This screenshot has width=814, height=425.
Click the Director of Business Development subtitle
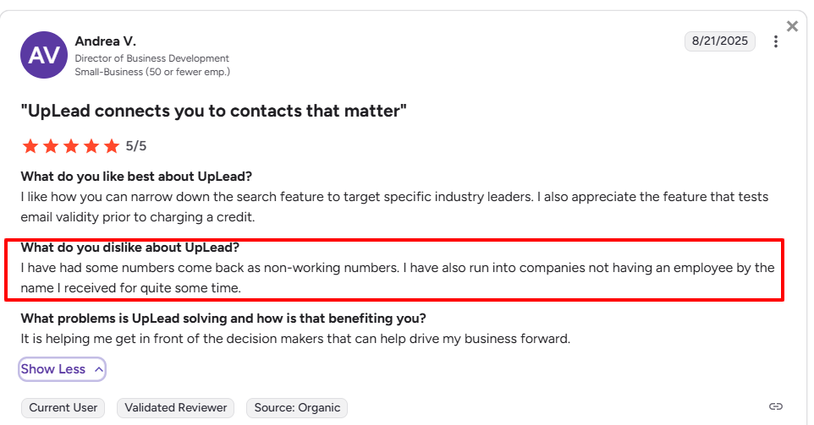[x=151, y=58]
